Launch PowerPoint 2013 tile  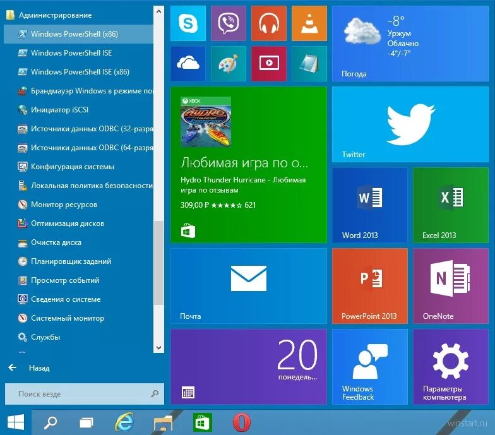click(x=370, y=286)
